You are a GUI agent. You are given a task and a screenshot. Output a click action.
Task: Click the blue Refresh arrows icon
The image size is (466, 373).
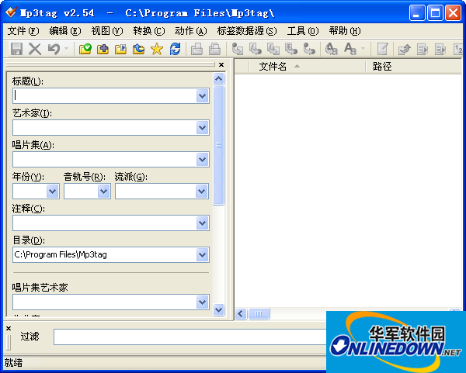175,49
